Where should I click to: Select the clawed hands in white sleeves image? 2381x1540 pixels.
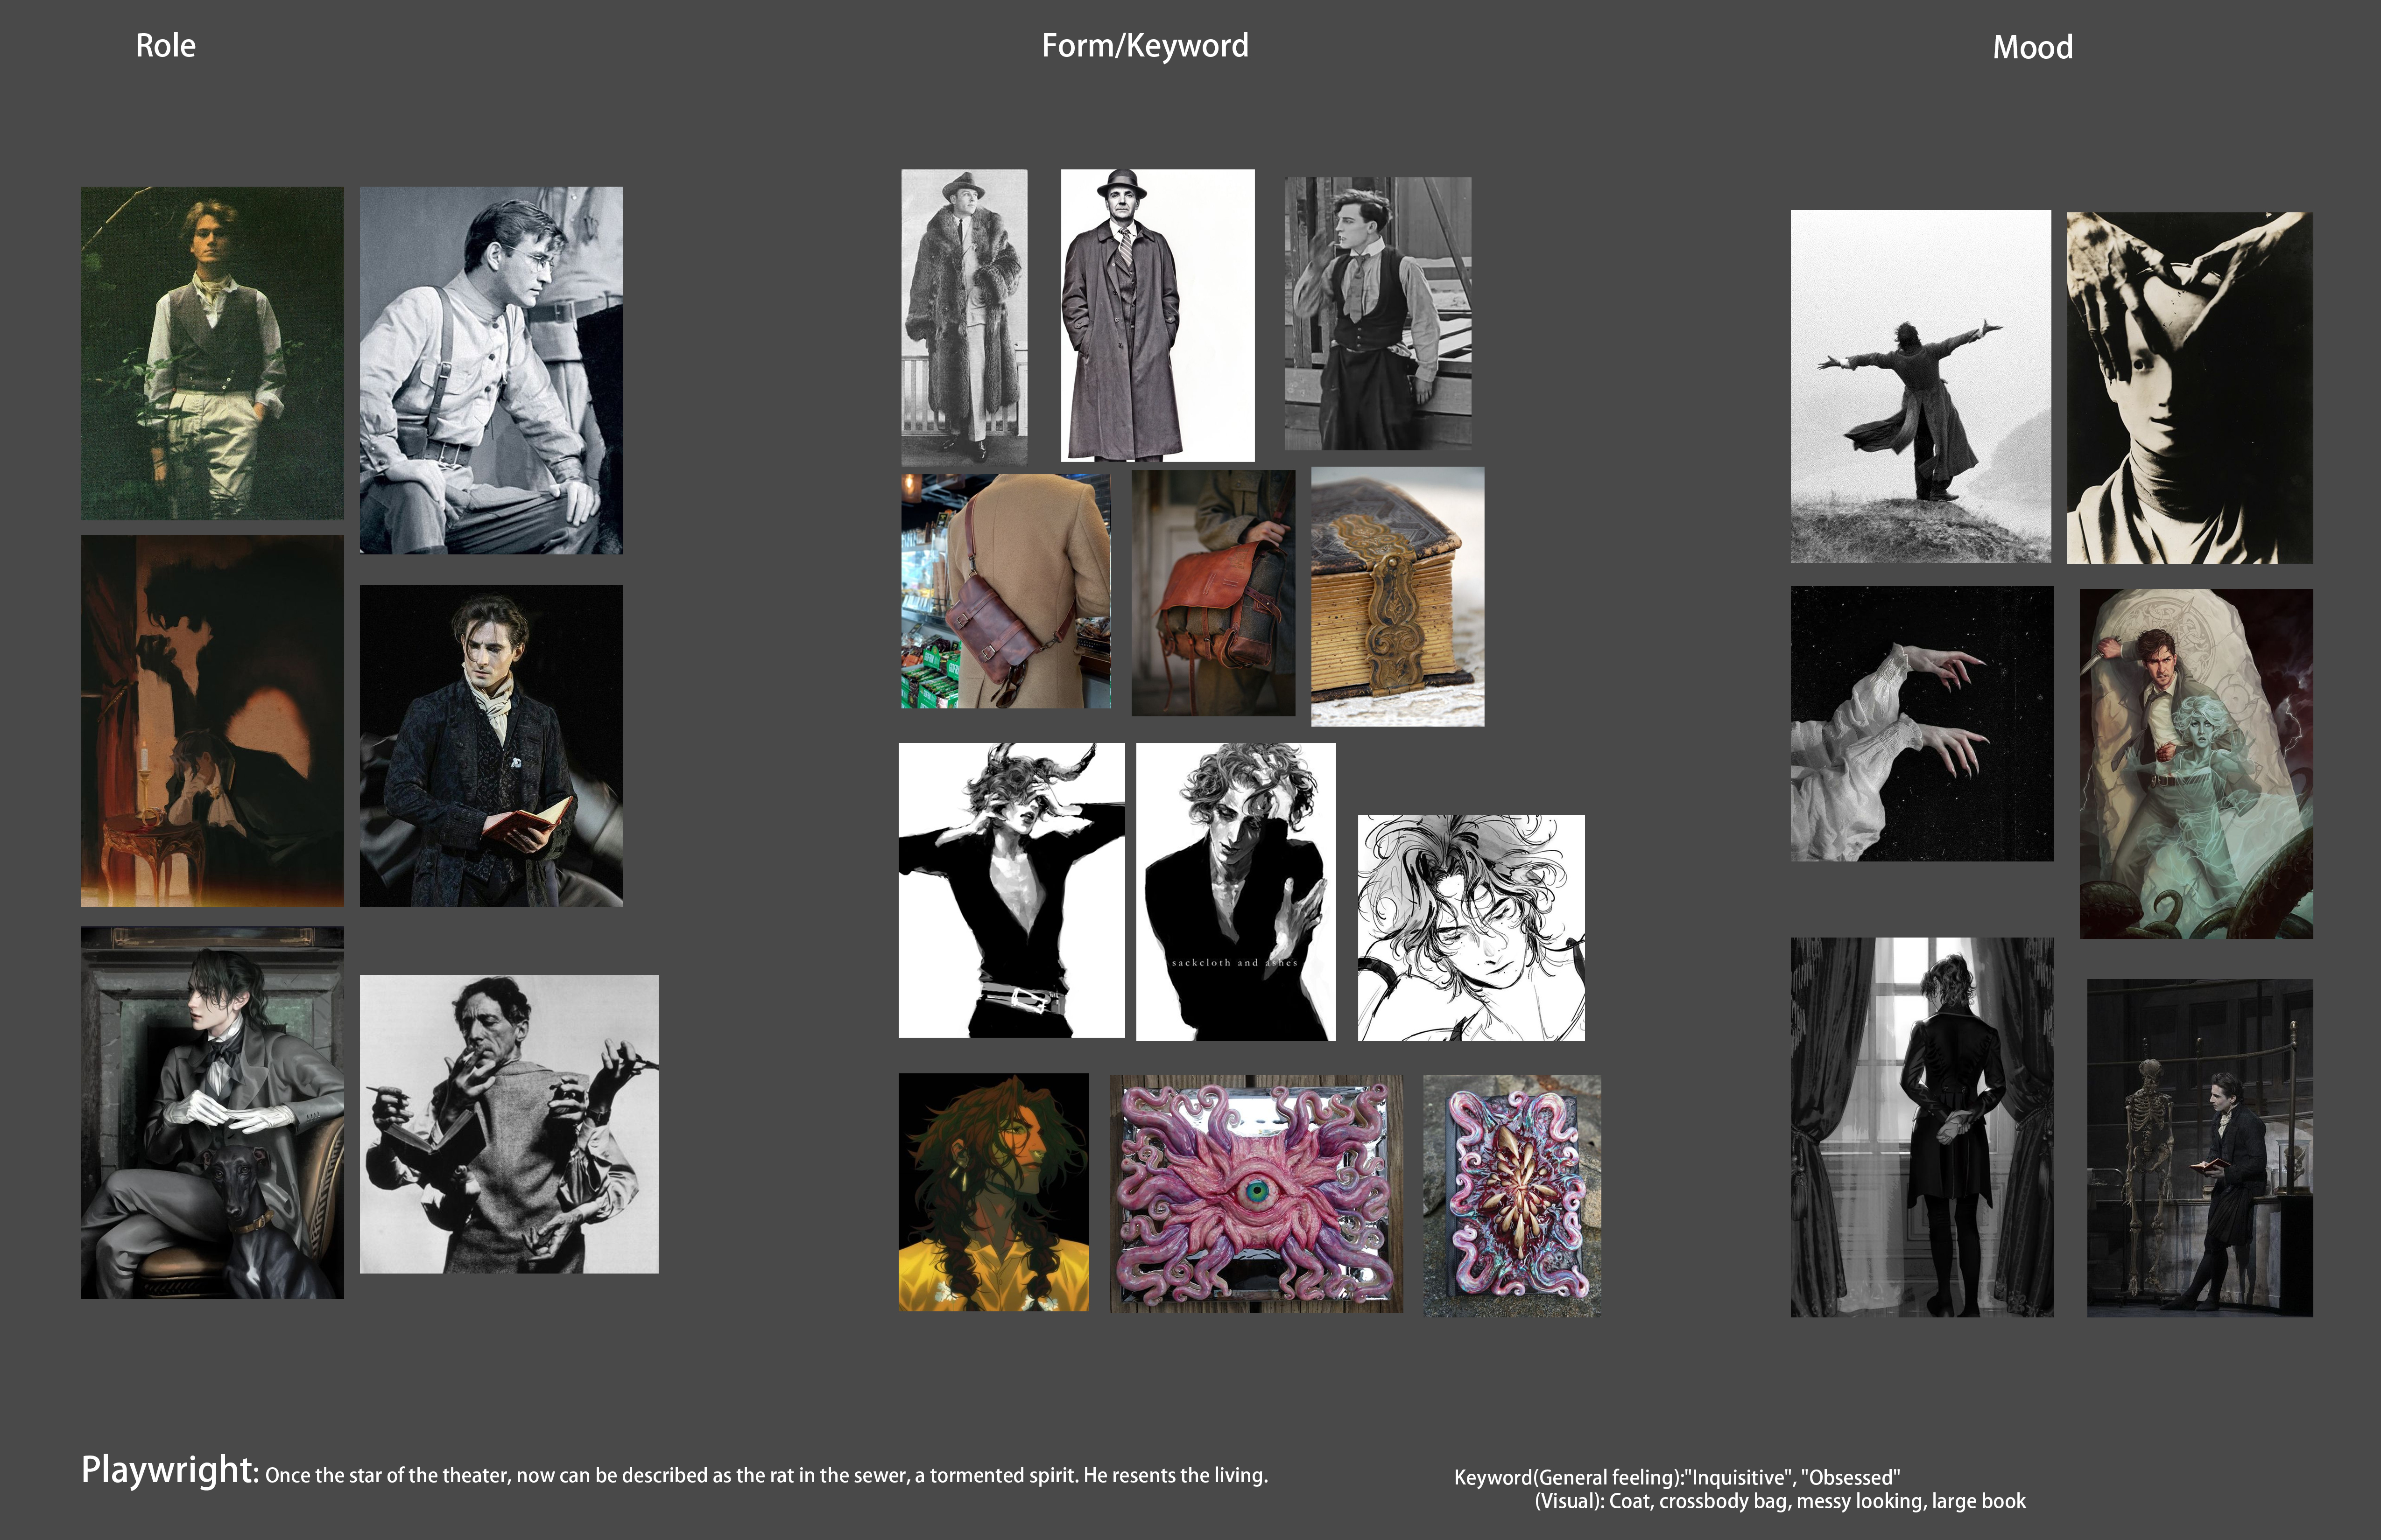point(1921,723)
